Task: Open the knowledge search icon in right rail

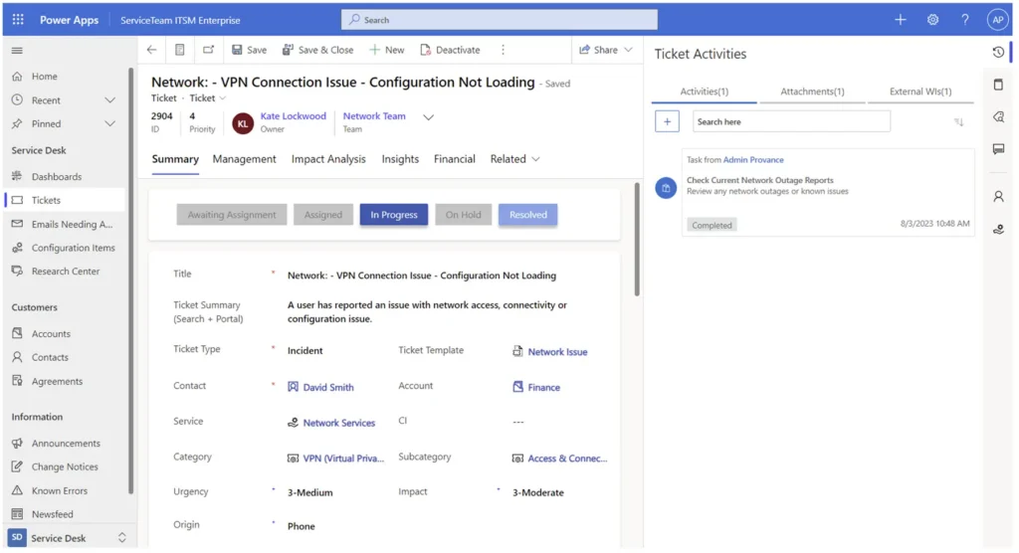Action: [x=998, y=116]
